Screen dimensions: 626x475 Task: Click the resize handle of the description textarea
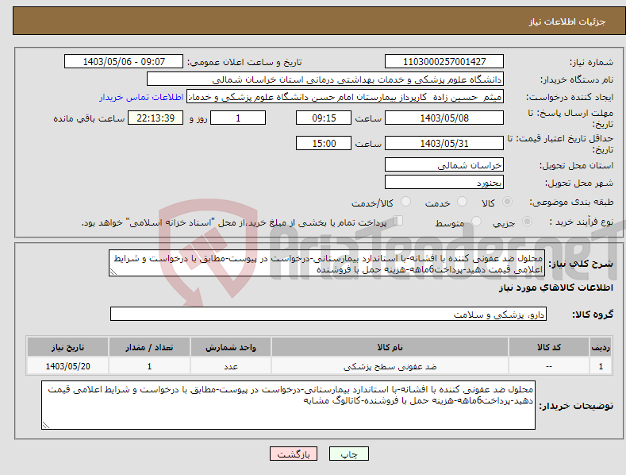[x=113, y=272]
